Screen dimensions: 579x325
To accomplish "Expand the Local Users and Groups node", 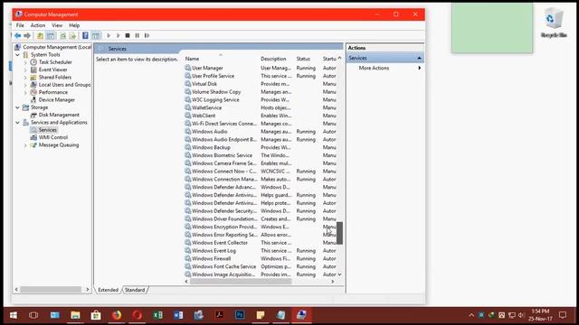I will click(x=25, y=85).
